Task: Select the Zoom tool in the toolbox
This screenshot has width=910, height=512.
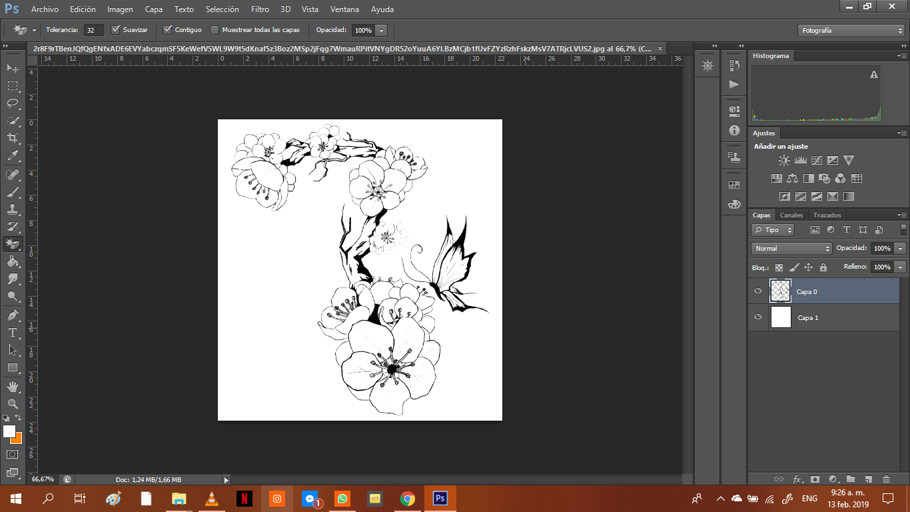Action: 13,404
